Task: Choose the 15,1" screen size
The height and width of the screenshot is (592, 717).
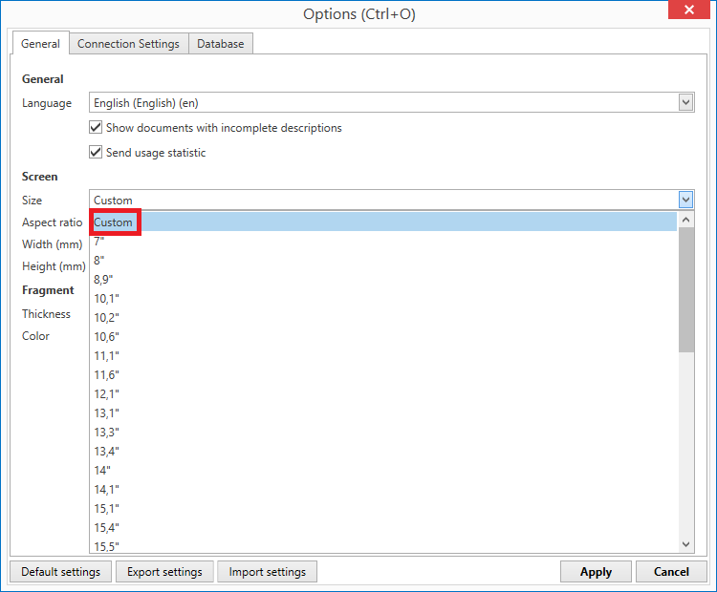Action: pos(383,509)
